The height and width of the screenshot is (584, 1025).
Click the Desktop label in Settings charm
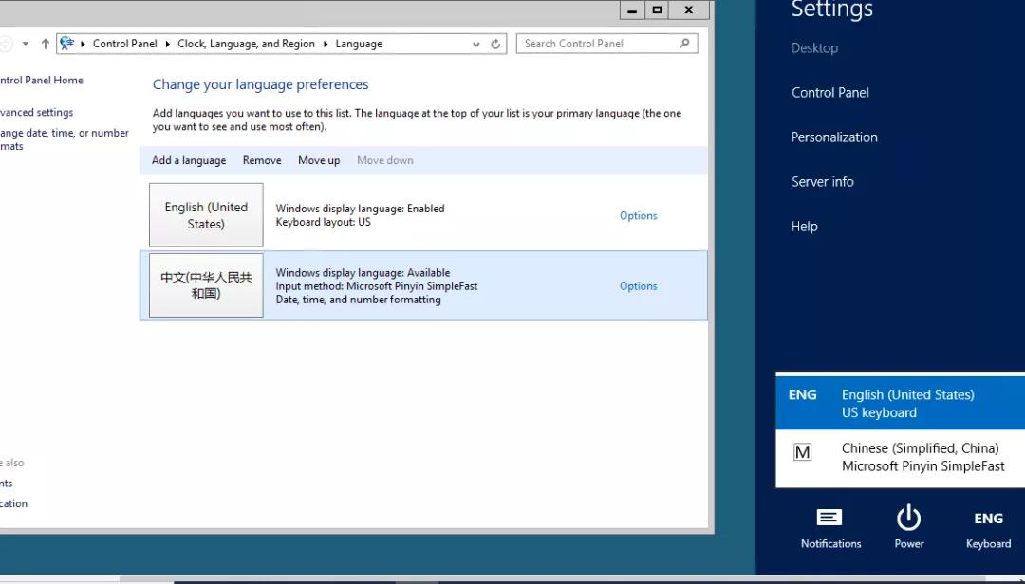click(x=814, y=48)
